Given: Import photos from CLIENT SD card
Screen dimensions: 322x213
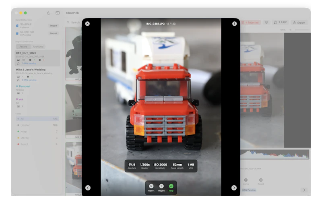Looking at the screenshot, I should click(x=54, y=33).
